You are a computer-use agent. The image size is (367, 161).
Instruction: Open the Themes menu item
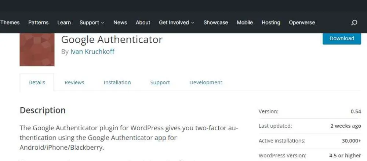coord(10,23)
